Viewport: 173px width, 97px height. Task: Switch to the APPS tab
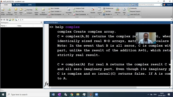30,5
